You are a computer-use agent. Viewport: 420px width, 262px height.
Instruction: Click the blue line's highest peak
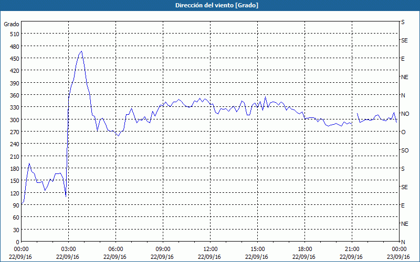(81, 51)
